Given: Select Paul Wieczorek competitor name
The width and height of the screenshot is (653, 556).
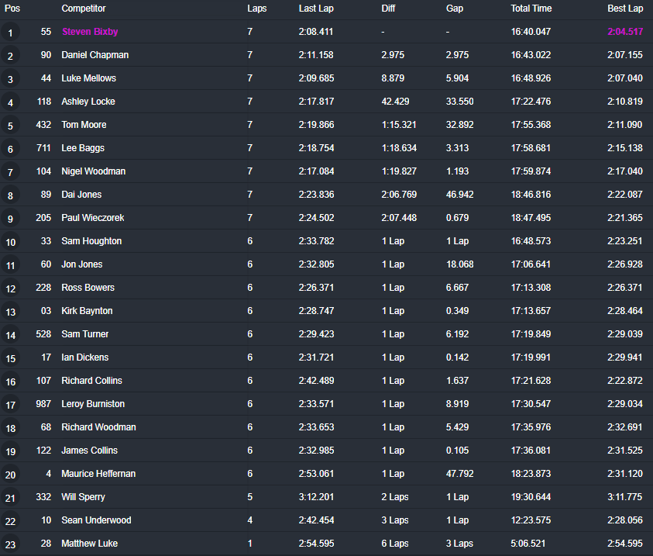Looking at the screenshot, I should tap(93, 218).
